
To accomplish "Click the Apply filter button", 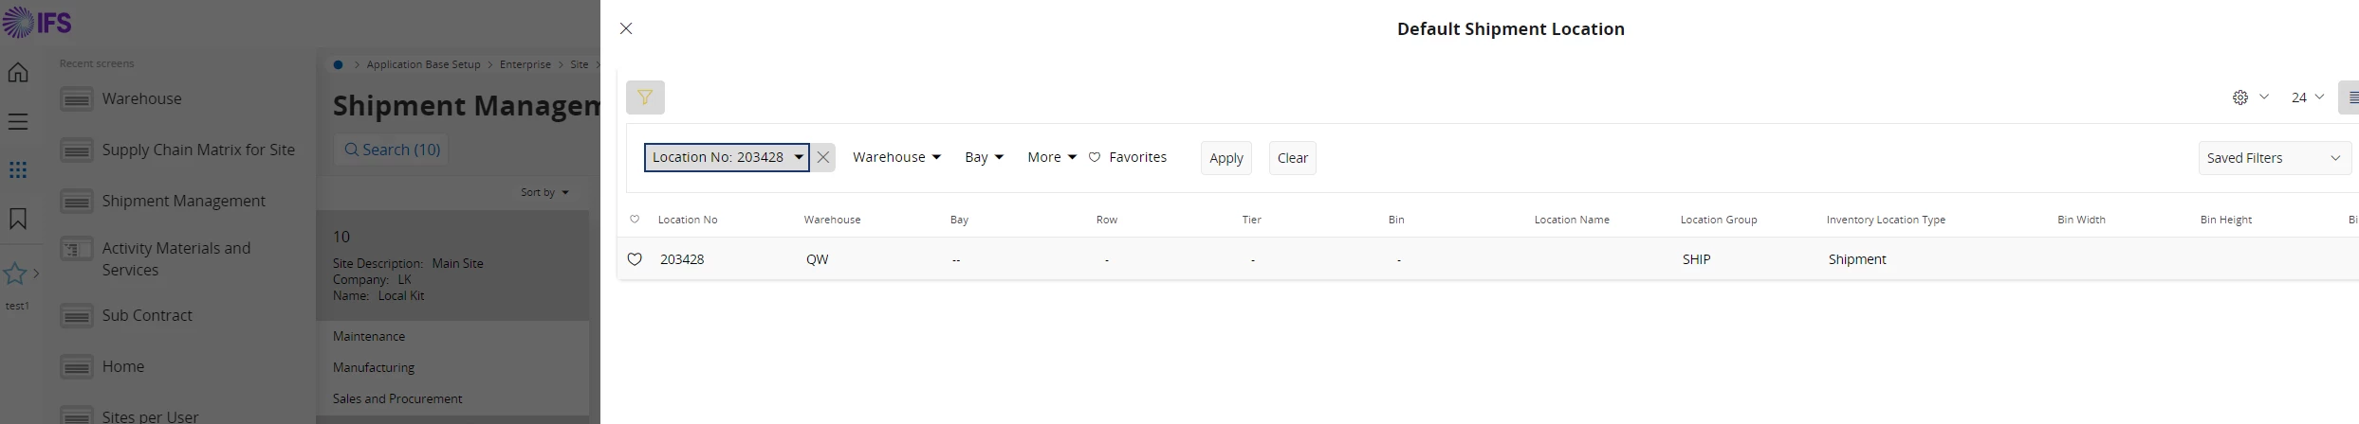I will (1226, 158).
